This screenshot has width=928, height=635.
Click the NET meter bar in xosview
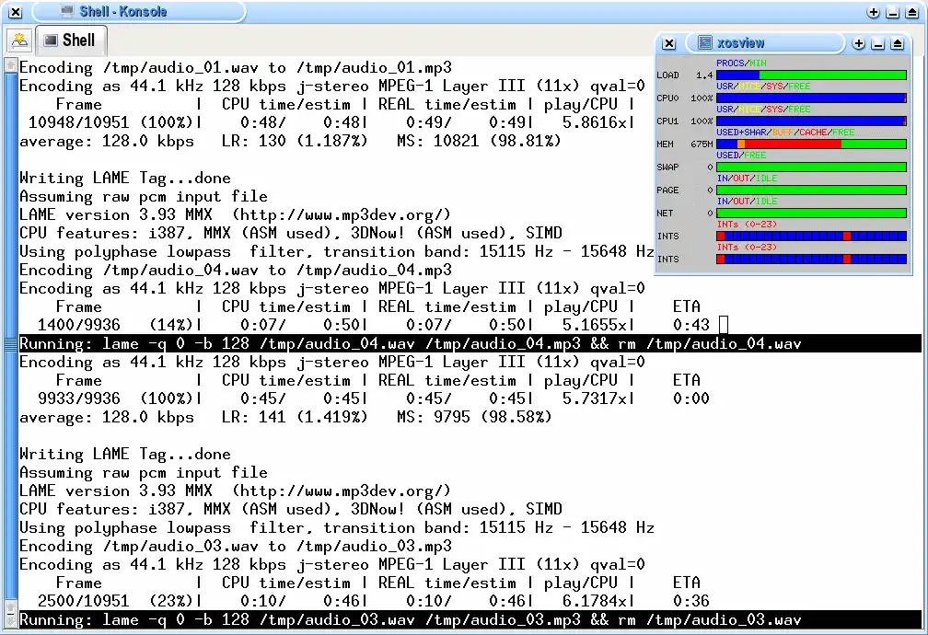[x=811, y=214]
